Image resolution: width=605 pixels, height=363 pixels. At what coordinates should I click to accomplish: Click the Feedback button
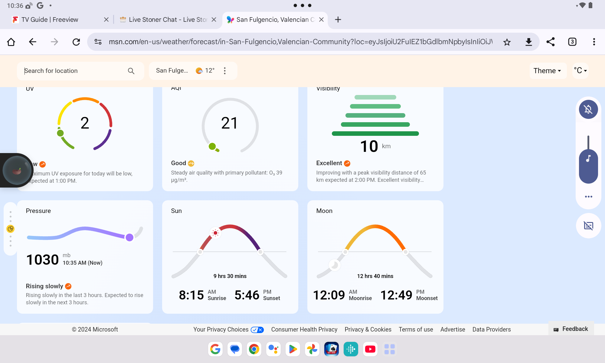571,329
